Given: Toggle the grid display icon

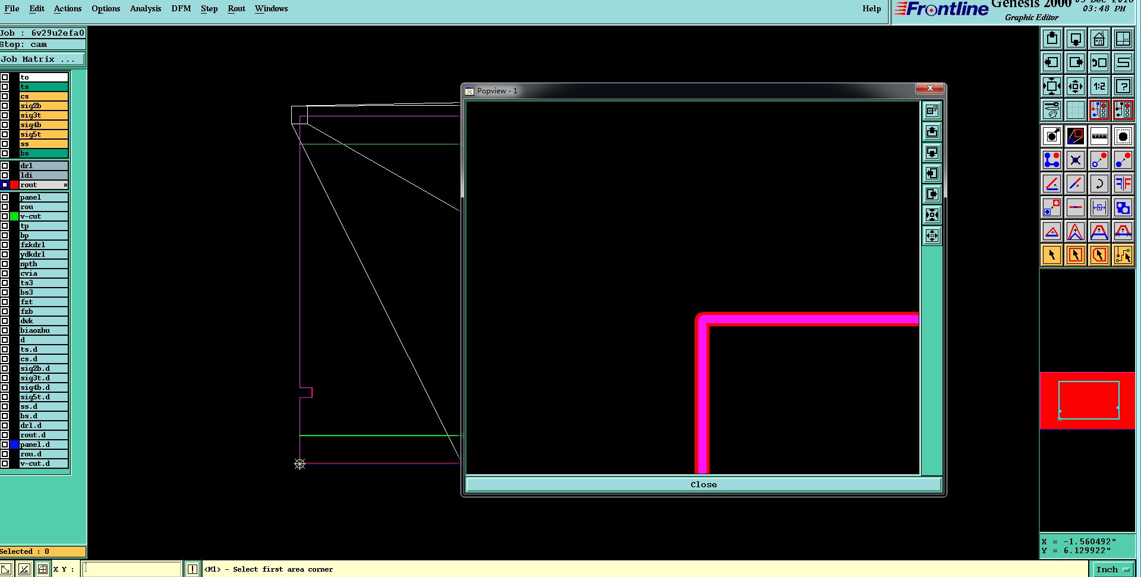Looking at the screenshot, I should tap(1076, 110).
